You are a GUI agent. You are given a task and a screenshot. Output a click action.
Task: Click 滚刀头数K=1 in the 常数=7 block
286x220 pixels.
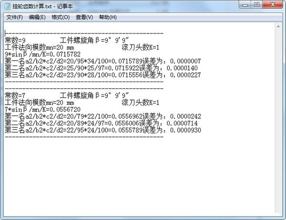tap(141, 103)
